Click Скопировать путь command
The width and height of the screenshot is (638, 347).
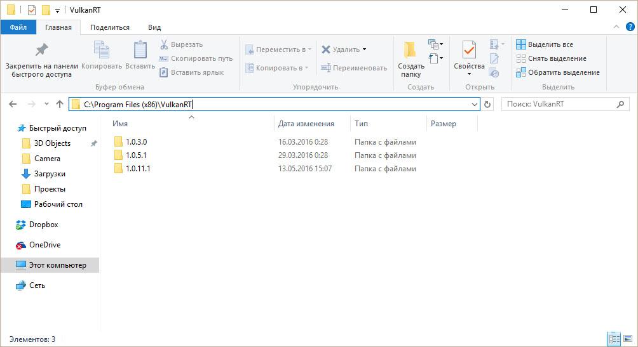(196, 58)
